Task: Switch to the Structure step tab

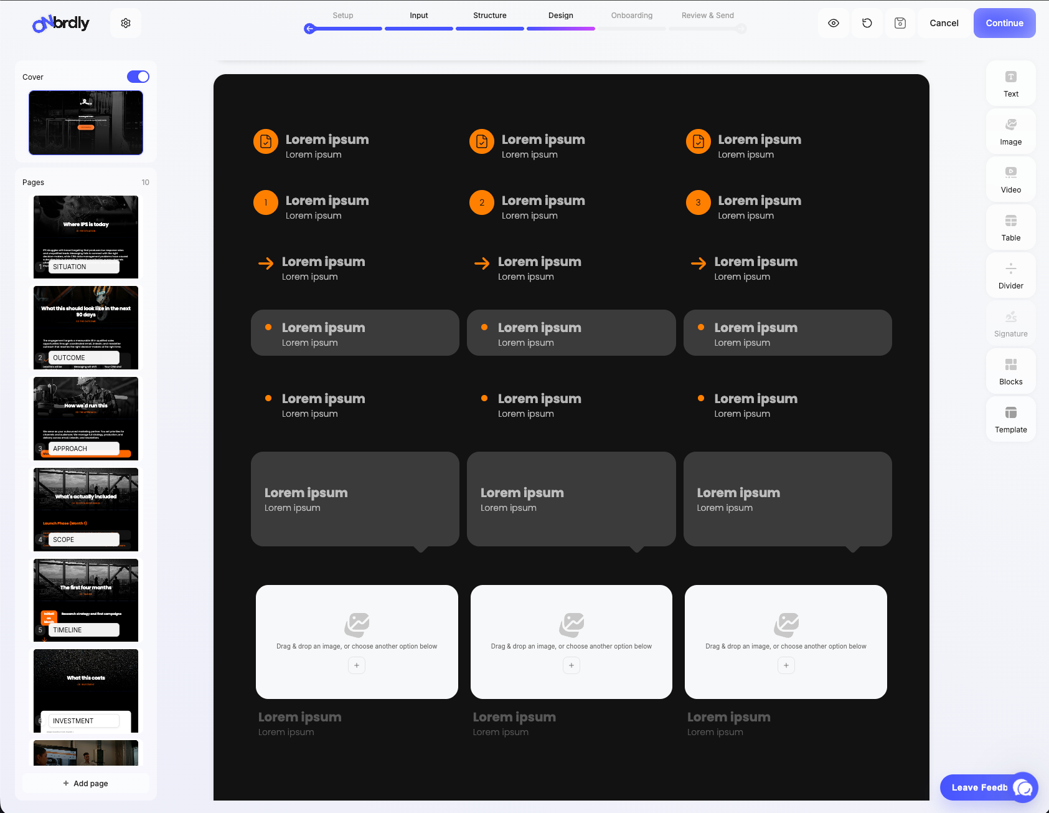Action: (x=489, y=16)
